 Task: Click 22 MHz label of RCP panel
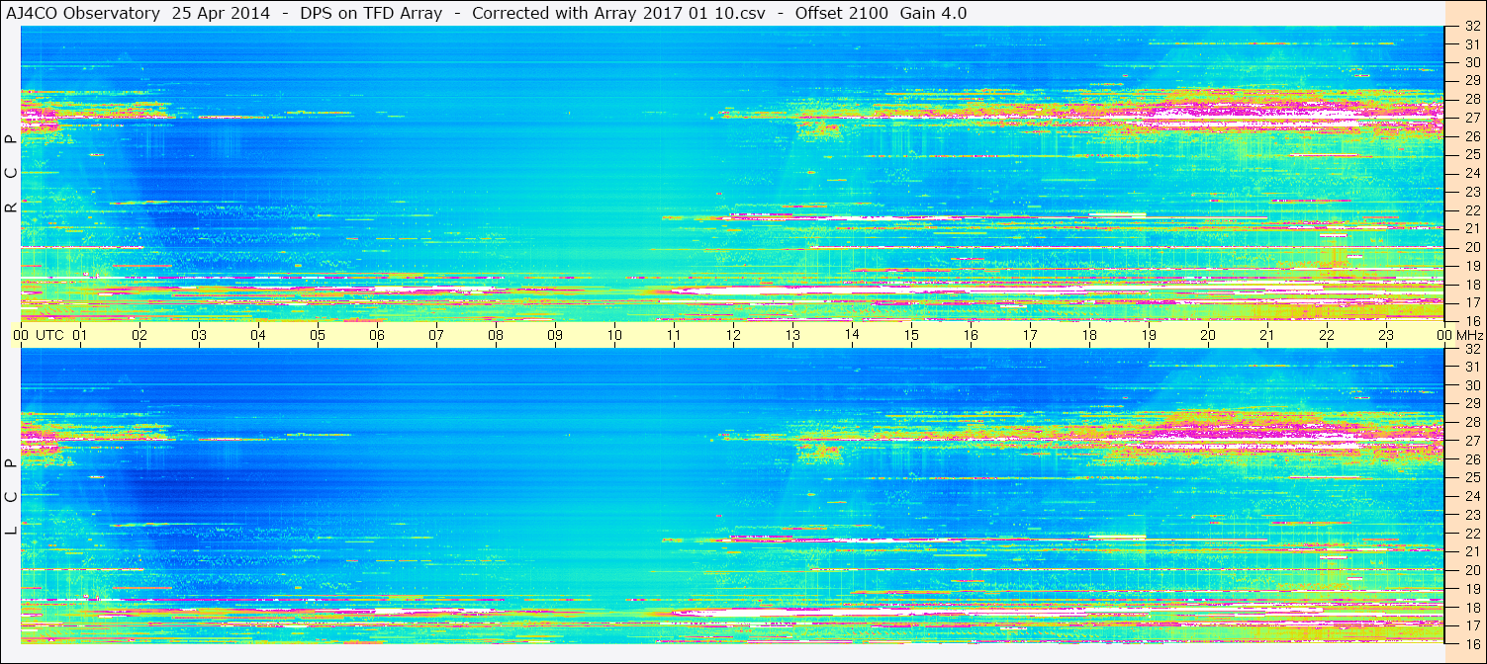[x=1471, y=210]
